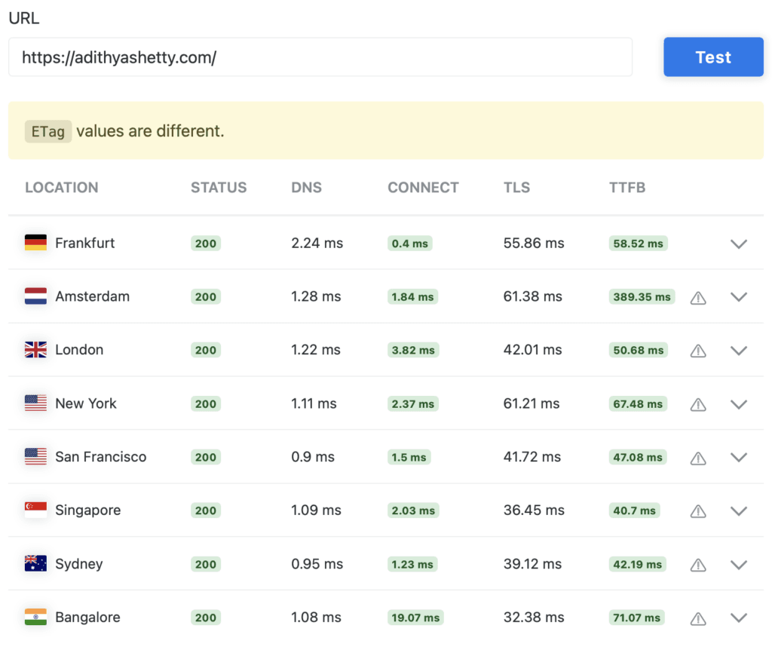The image size is (772, 650).
Task: Click the warning triangle for London
Action: pos(698,351)
